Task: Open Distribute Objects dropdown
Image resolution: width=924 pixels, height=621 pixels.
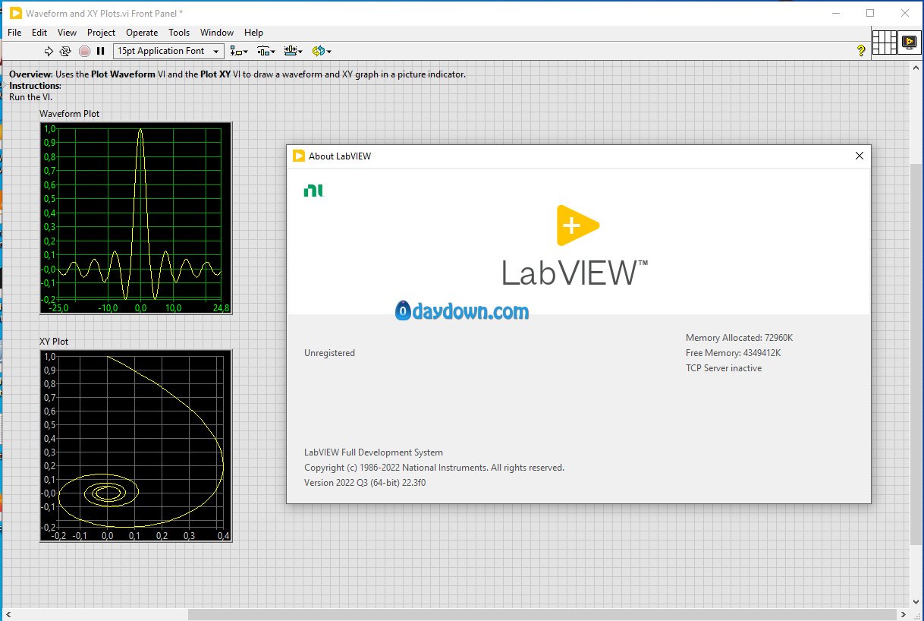Action: (x=266, y=51)
